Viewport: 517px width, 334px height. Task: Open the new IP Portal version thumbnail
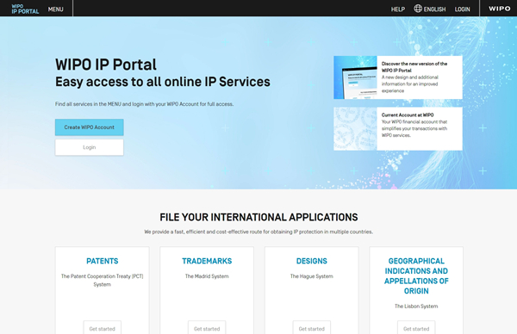[355, 77]
